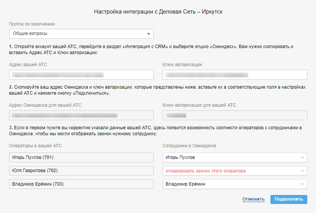Select operator field 'Владимир Ерёмин (703)'
This screenshot has width=316, height=213.
(81, 184)
